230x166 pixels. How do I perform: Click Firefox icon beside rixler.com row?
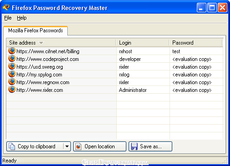pos(12,90)
